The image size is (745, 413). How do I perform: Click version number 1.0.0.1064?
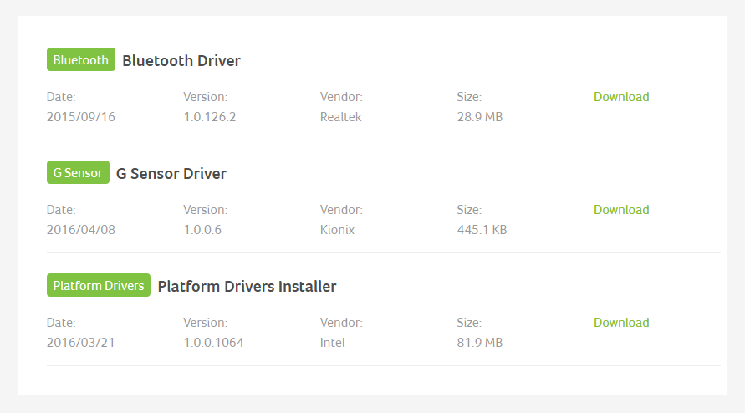point(213,343)
